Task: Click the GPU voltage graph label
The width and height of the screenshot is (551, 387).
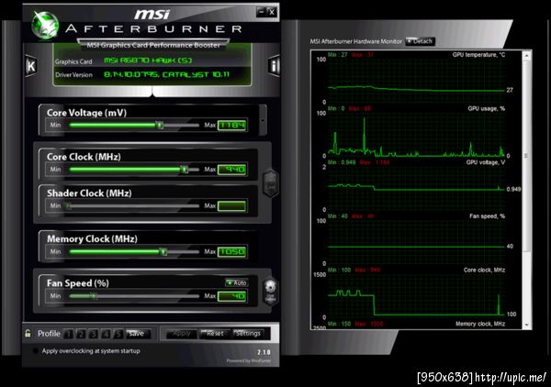Action: (486, 162)
